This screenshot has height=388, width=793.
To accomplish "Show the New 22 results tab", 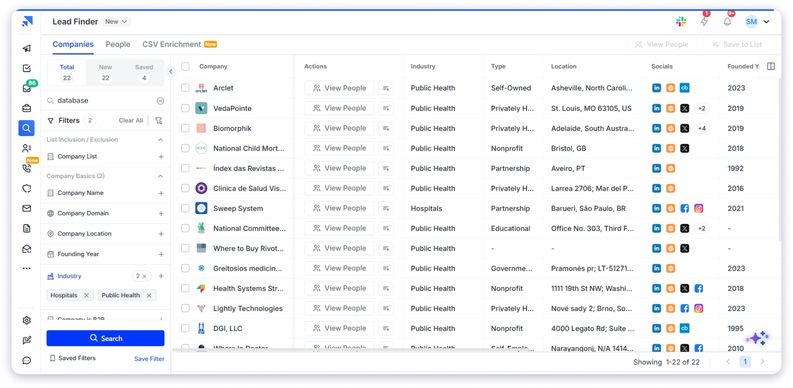I will pos(105,73).
